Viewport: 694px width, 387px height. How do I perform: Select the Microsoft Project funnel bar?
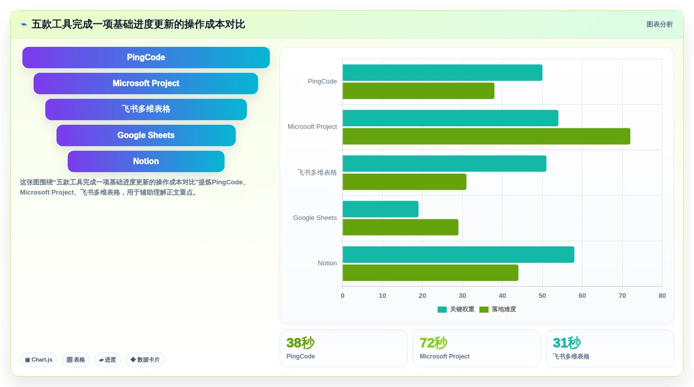146,84
